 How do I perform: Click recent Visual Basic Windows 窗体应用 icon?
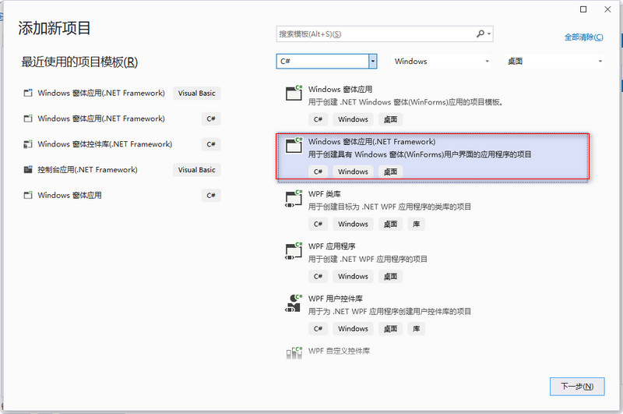click(28, 93)
